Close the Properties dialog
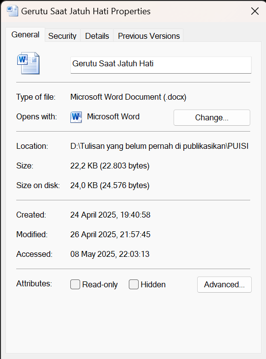This screenshot has height=359, width=266. coord(255,11)
